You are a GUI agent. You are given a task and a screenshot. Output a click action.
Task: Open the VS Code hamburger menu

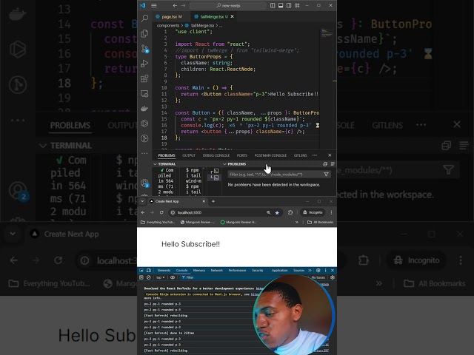coord(154,5)
